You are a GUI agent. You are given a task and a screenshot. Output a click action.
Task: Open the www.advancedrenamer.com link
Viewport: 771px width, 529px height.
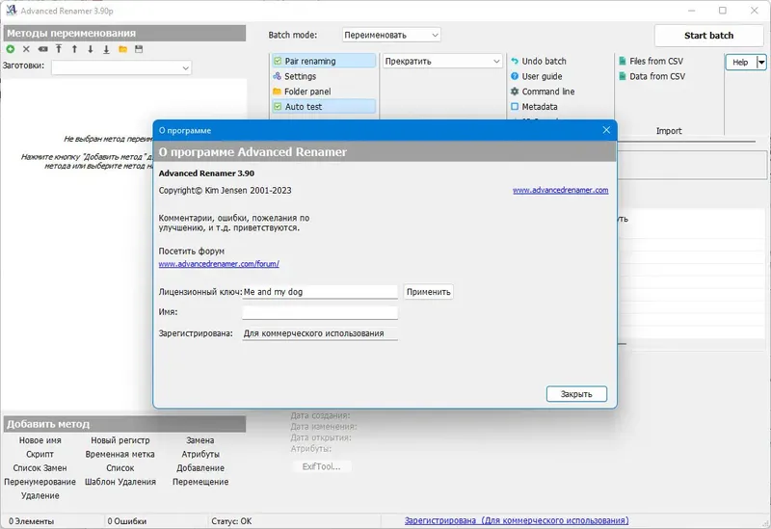560,190
